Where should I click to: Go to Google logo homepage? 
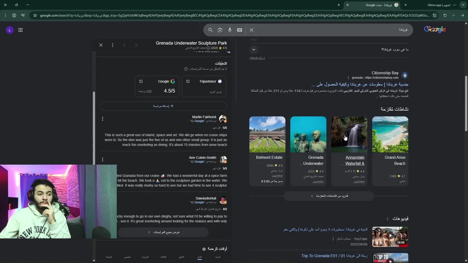[435, 30]
